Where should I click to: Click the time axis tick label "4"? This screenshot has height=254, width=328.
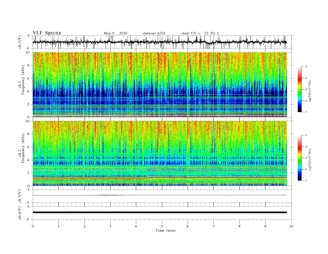pos(136,226)
